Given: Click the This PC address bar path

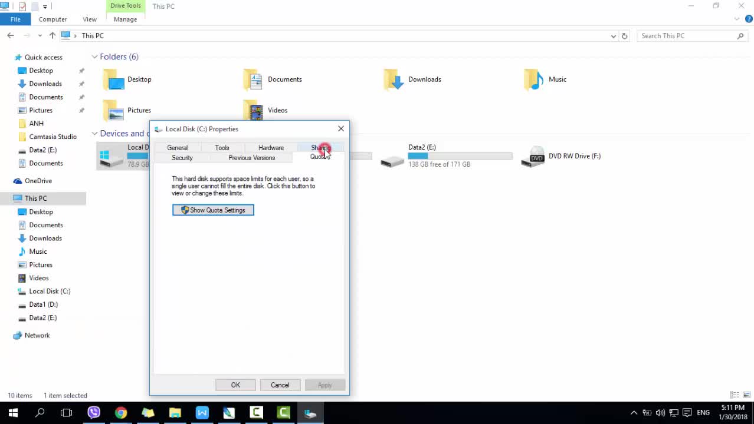Looking at the screenshot, I should click(x=93, y=36).
